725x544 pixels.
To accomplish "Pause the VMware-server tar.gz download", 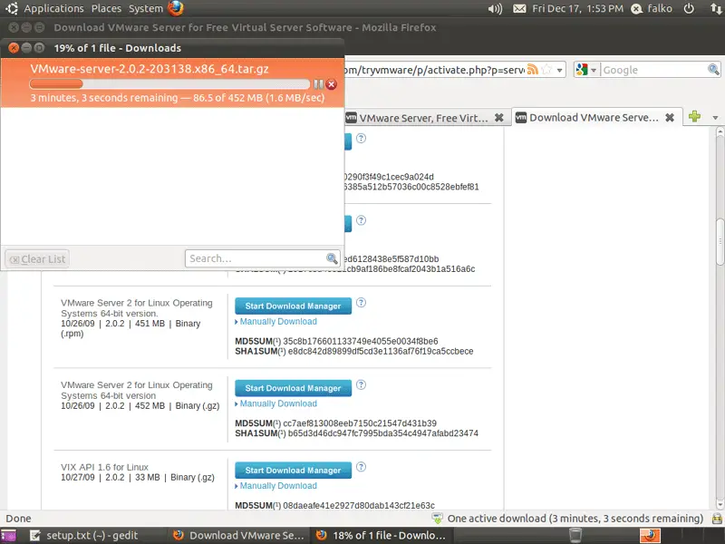I will (x=318, y=84).
